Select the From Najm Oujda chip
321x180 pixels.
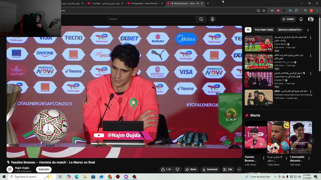click(264, 30)
